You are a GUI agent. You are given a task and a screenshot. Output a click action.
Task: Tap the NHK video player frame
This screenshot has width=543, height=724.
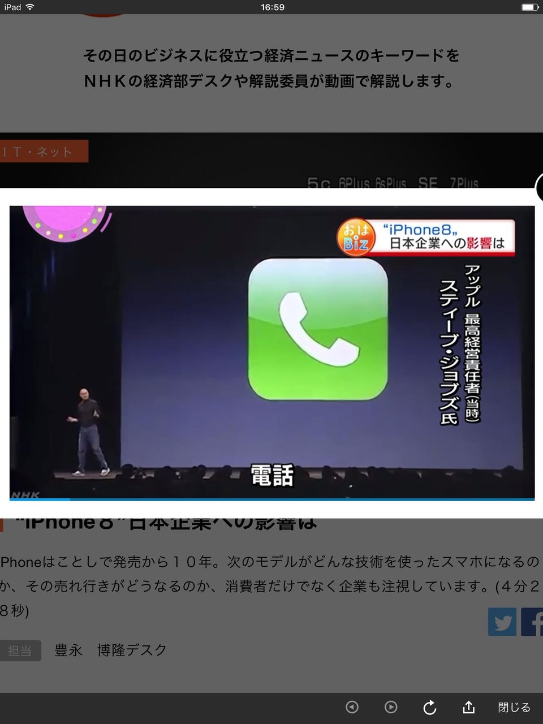(x=272, y=353)
